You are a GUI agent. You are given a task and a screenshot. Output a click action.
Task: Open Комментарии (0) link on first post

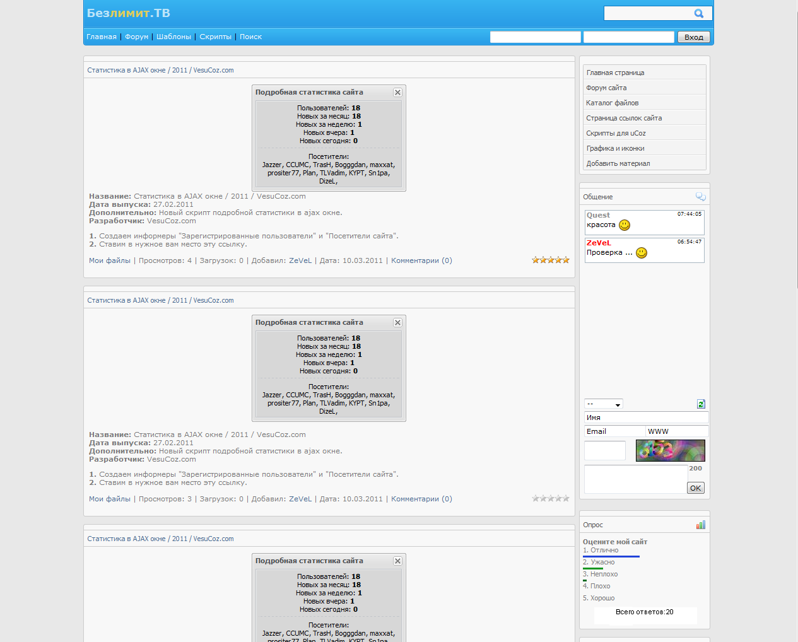point(421,260)
